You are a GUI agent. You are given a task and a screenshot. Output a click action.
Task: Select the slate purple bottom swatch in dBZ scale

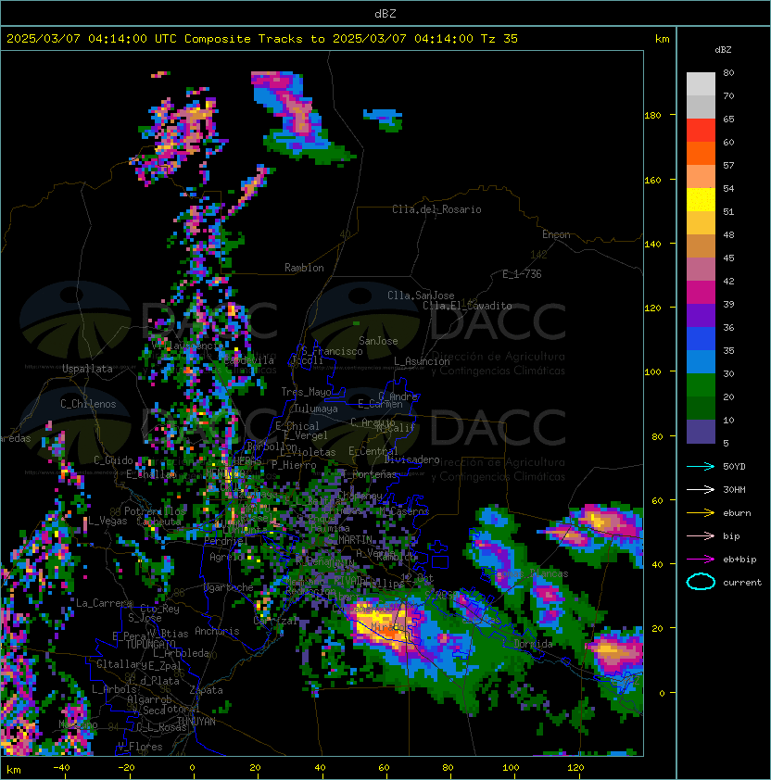pos(701,432)
